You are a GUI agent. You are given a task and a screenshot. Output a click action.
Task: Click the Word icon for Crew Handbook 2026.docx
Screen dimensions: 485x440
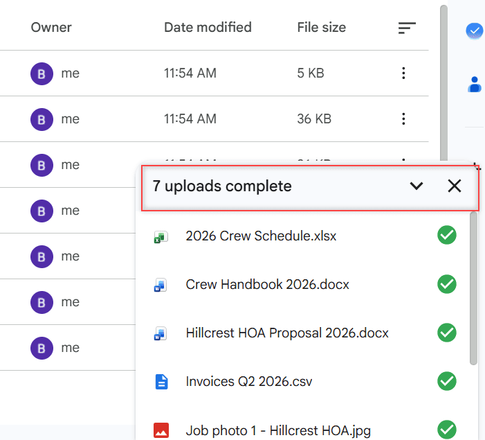(x=161, y=285)
